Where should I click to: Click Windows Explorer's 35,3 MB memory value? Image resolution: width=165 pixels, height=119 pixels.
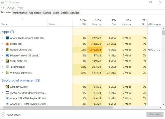pyautogui.click(x=97, y=73)
